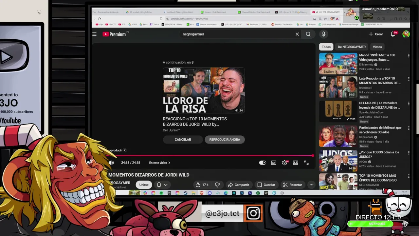419x236 pixels.
Task: Select the De NEGROGAYMER filter chip
Action: click(x=352, y=47)
